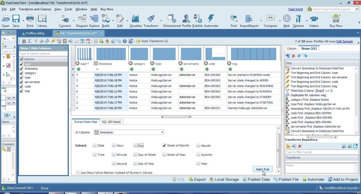Check the Day of Week checkbox
The image size is (361, 194).
click(135, 155)
